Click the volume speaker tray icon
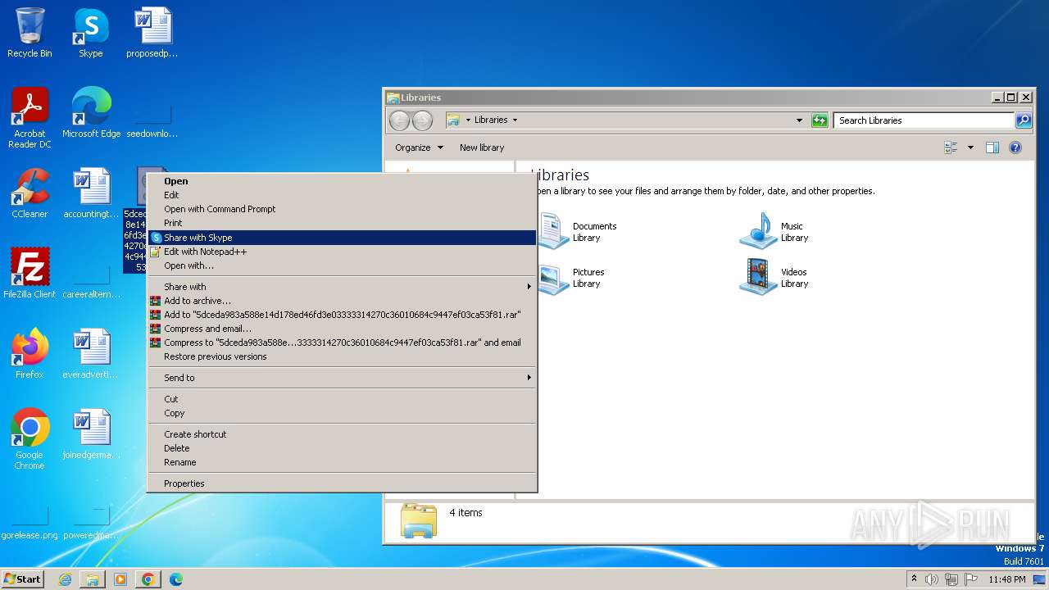 (932, 579)
